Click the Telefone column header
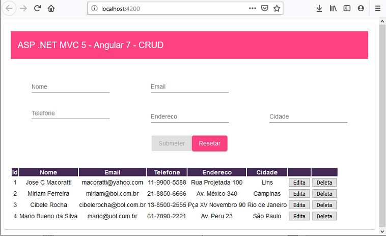The width and height of the screenshot is (386, 236). 167,172
